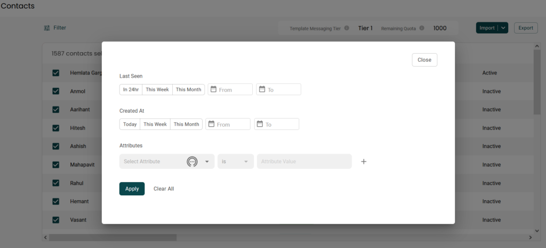This screenshot has width=546, height=248.
Task: Click Template Messaging Tier info icon
Action: pos(347,28)
